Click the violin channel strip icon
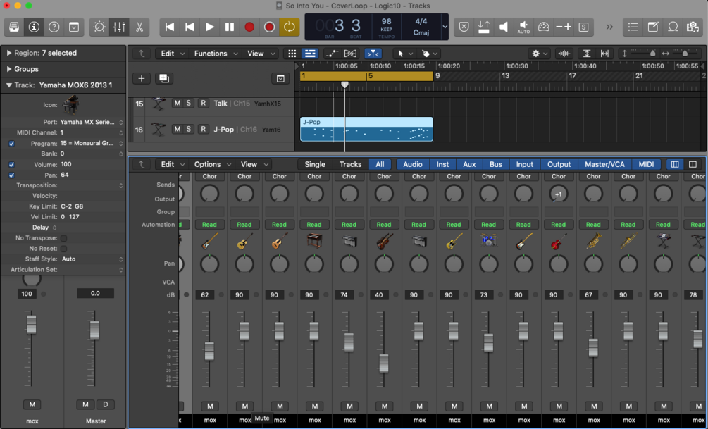 384,241
